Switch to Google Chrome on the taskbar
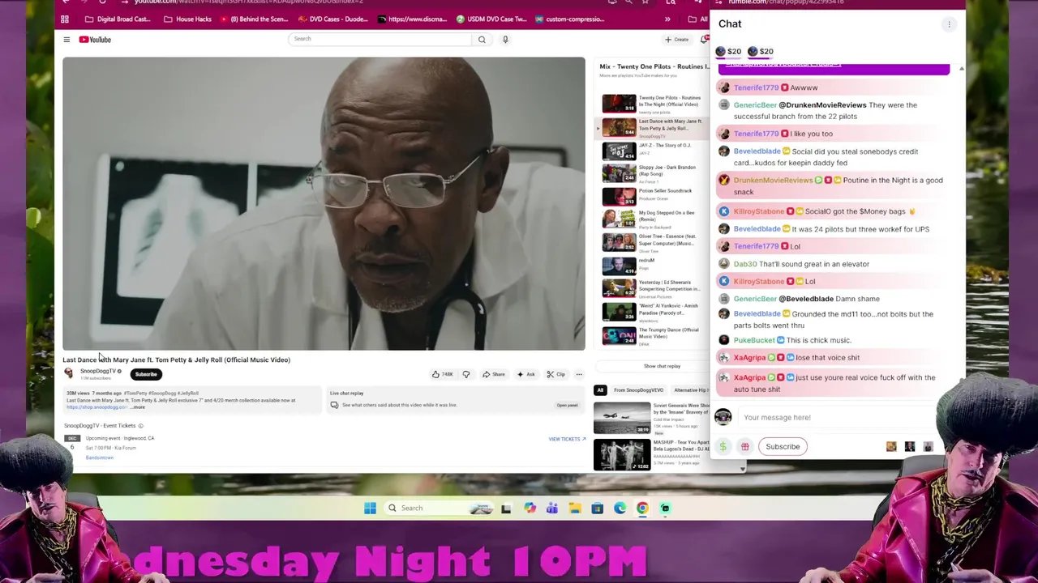This screenshot has height=583, width=1038. (x=642, y=508)
